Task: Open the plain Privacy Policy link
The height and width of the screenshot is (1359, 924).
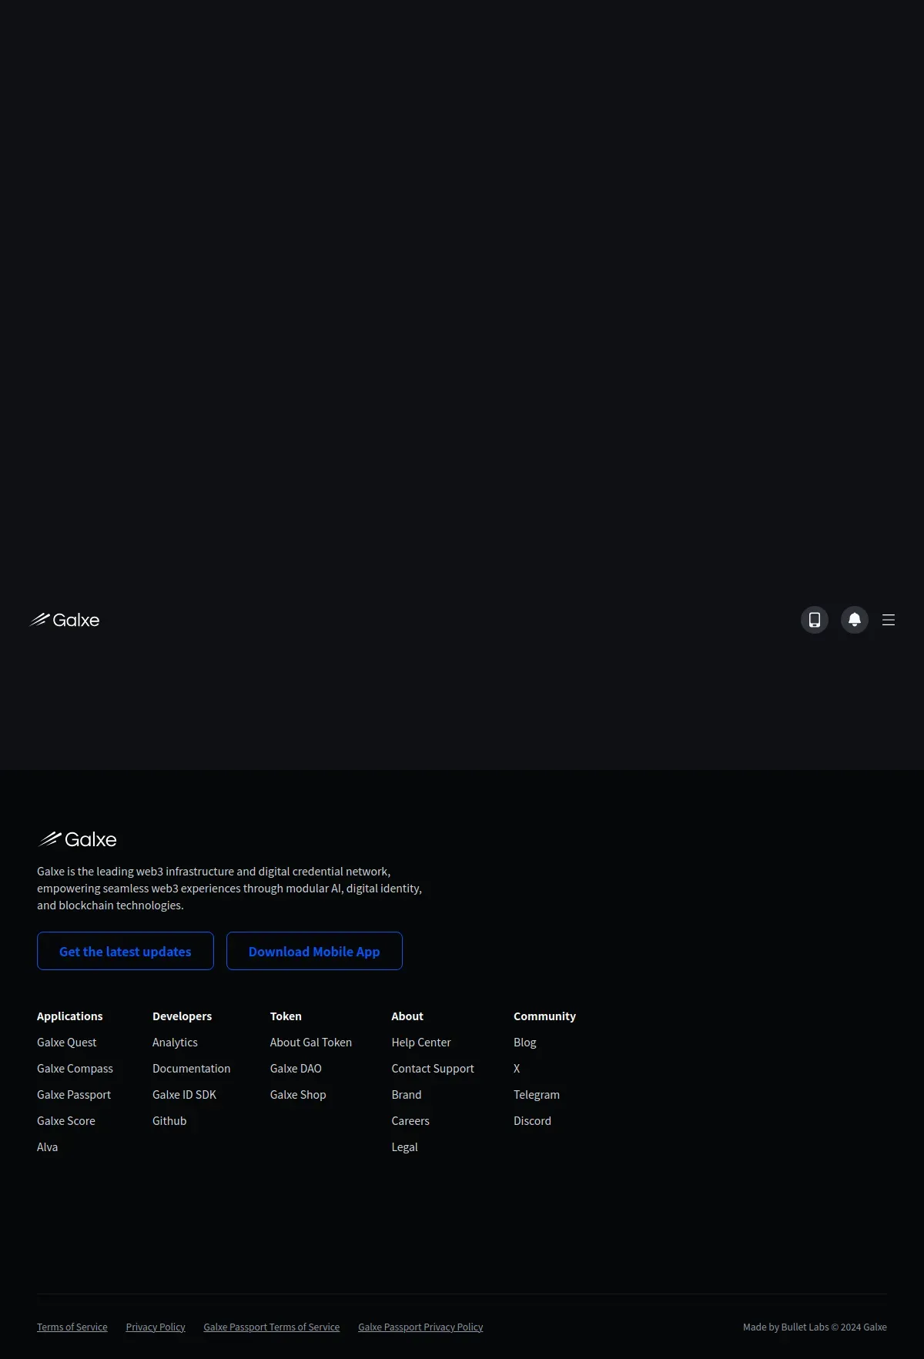Action: tap(156, 1327)
